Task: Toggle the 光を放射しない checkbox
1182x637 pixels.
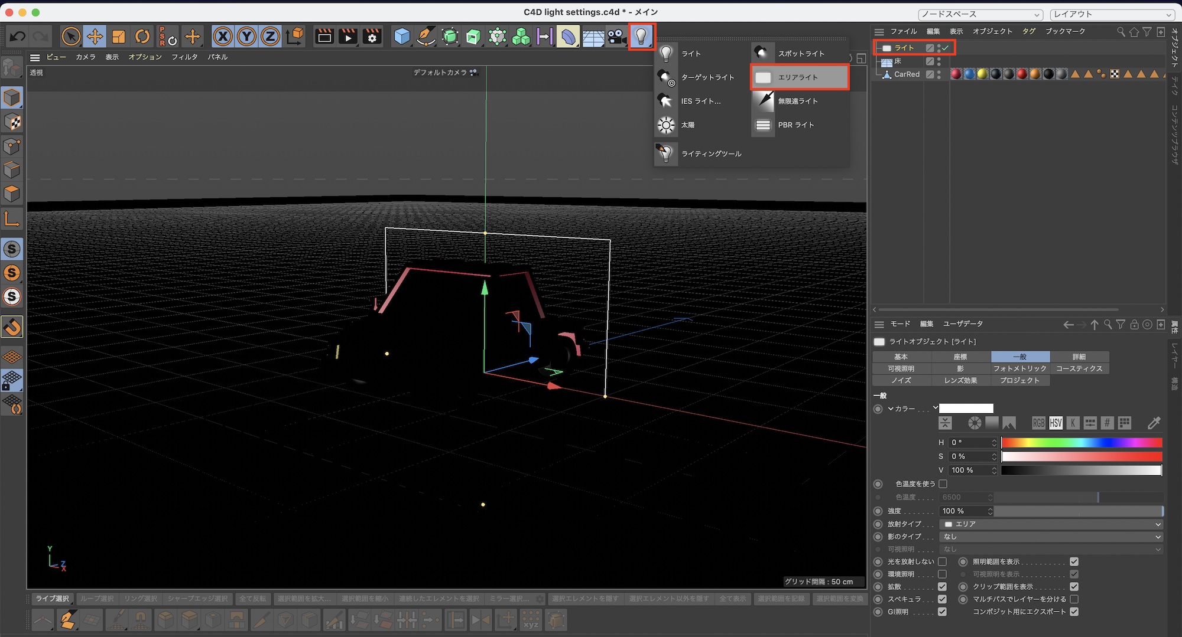Action: [x=943, y=562]
